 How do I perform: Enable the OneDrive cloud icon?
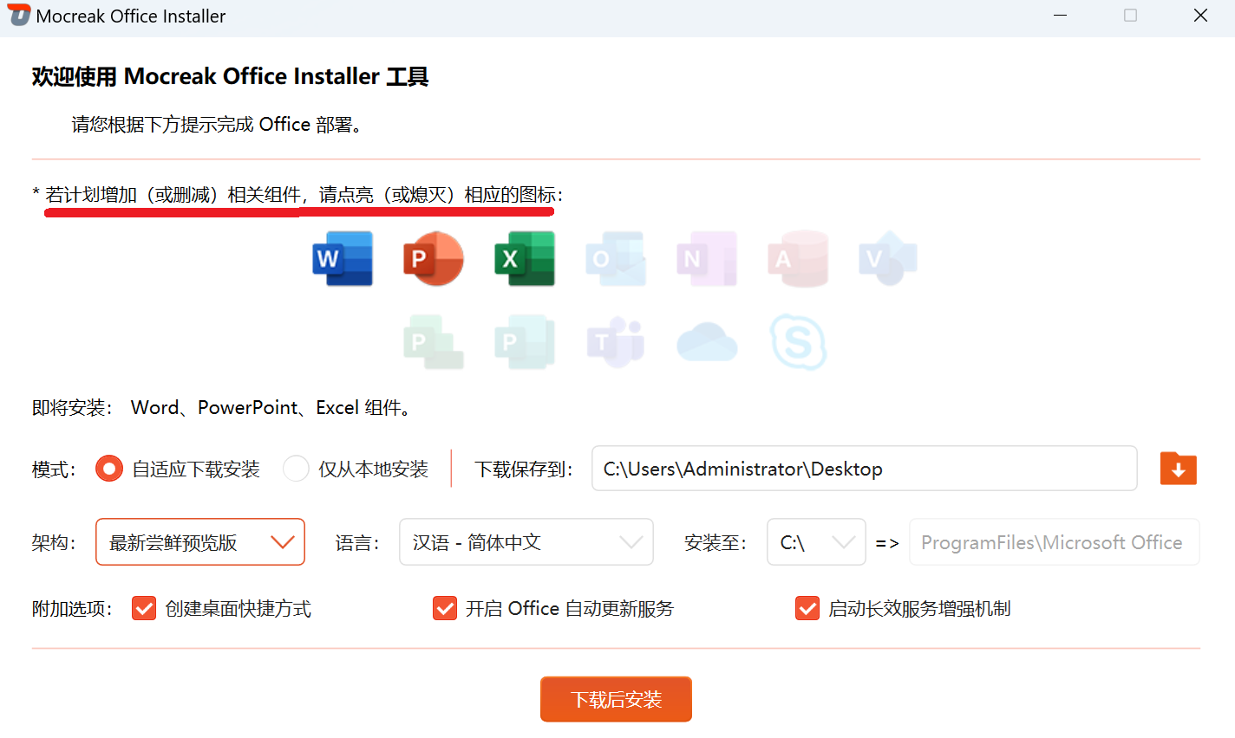(707, 342)
